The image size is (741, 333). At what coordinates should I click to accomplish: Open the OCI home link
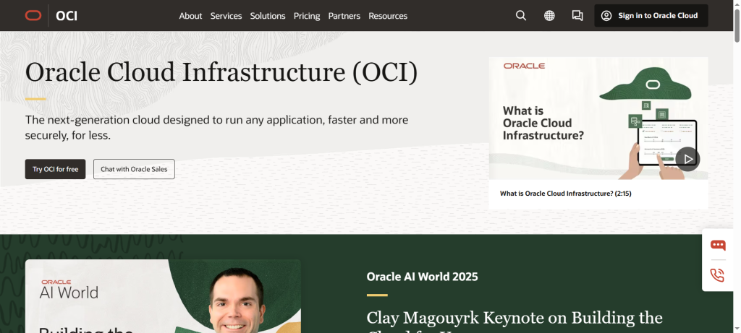tap(66, 16)
